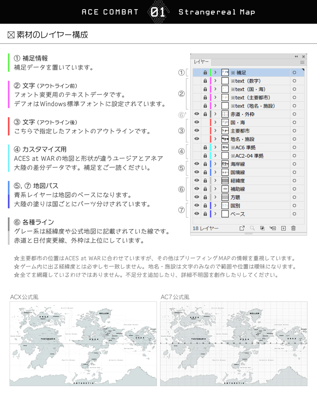The height and width of the screenshot is (396, 317).
Task: Click the delete layer trash icon
Action: click(293, 229)
